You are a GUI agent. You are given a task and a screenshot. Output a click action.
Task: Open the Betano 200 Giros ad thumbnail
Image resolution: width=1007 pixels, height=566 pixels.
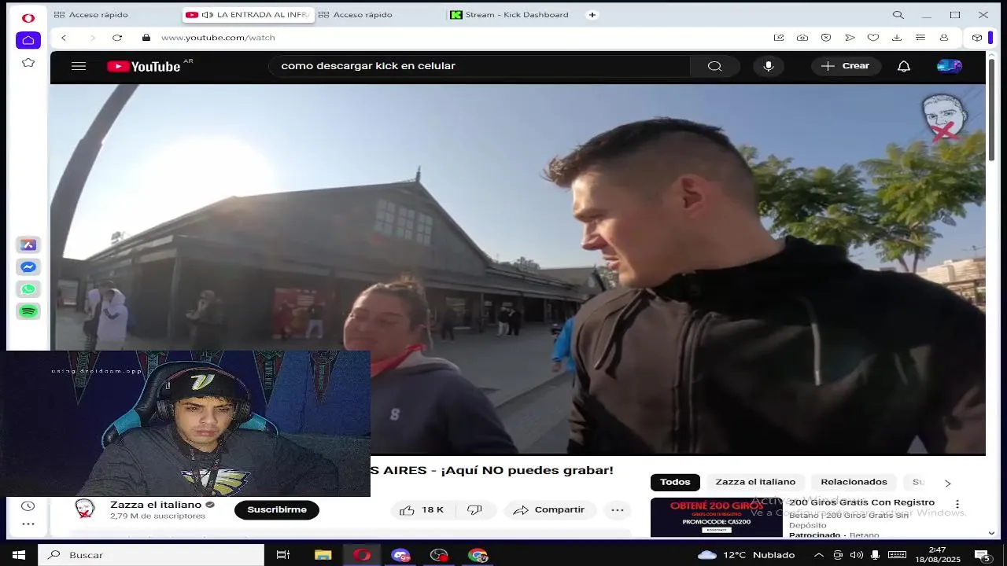[717, 517]
